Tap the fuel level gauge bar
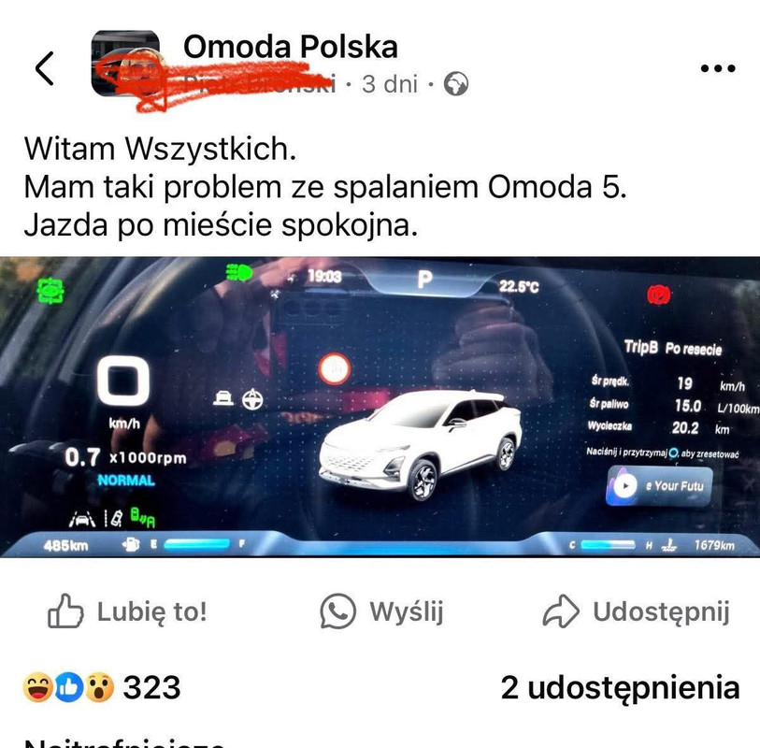The width and height of the screenshot is (760, 748). [197, 544]
